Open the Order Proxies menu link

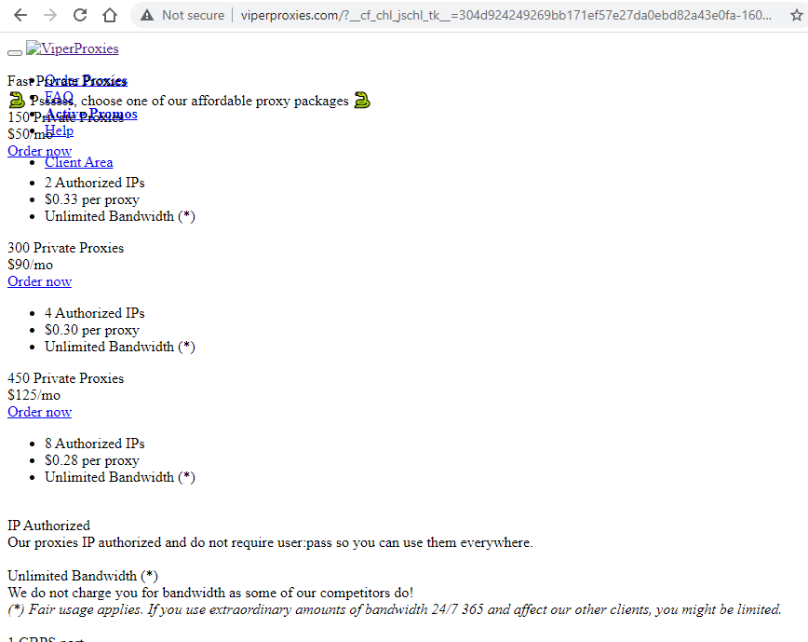coord(86,80)
